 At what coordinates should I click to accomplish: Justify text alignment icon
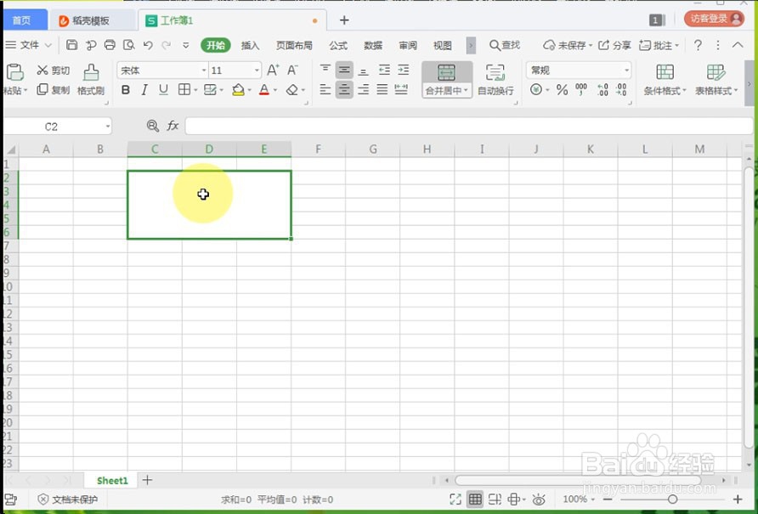(x=382, y=89)
